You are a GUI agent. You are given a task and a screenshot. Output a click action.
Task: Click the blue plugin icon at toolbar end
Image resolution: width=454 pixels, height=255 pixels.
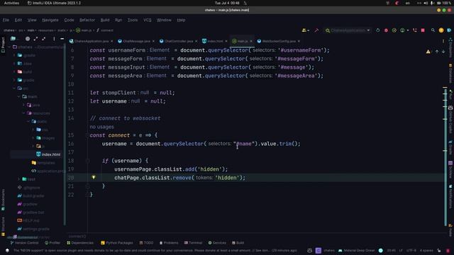[449, 30]
